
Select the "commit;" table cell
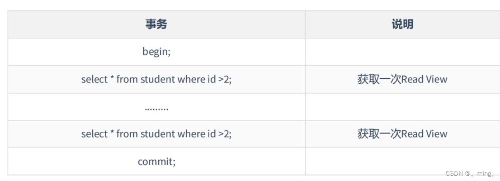(156, 161)
